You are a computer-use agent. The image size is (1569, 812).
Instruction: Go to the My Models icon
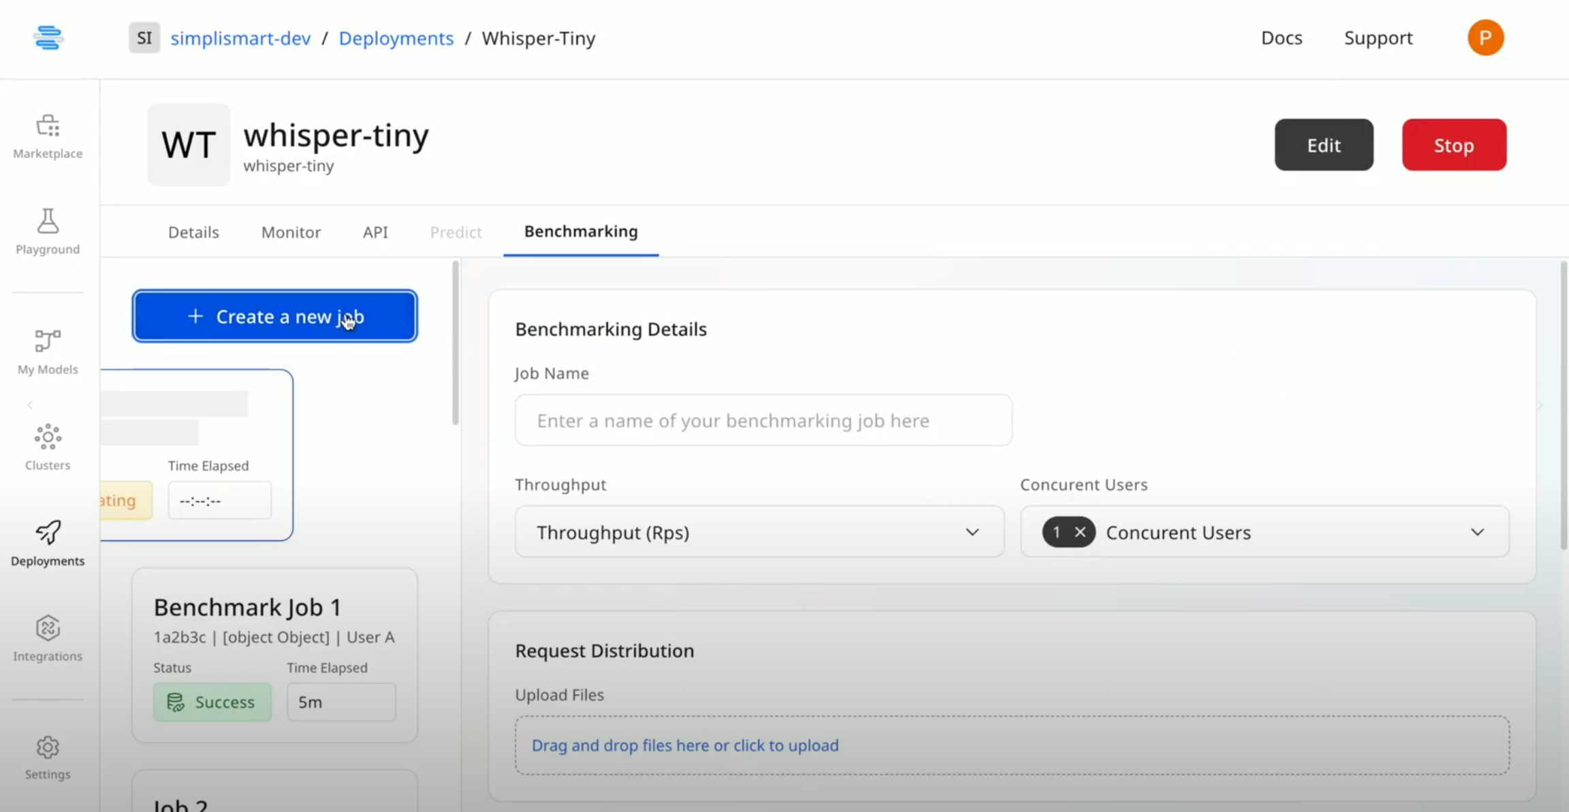click(x=48, y=341)
